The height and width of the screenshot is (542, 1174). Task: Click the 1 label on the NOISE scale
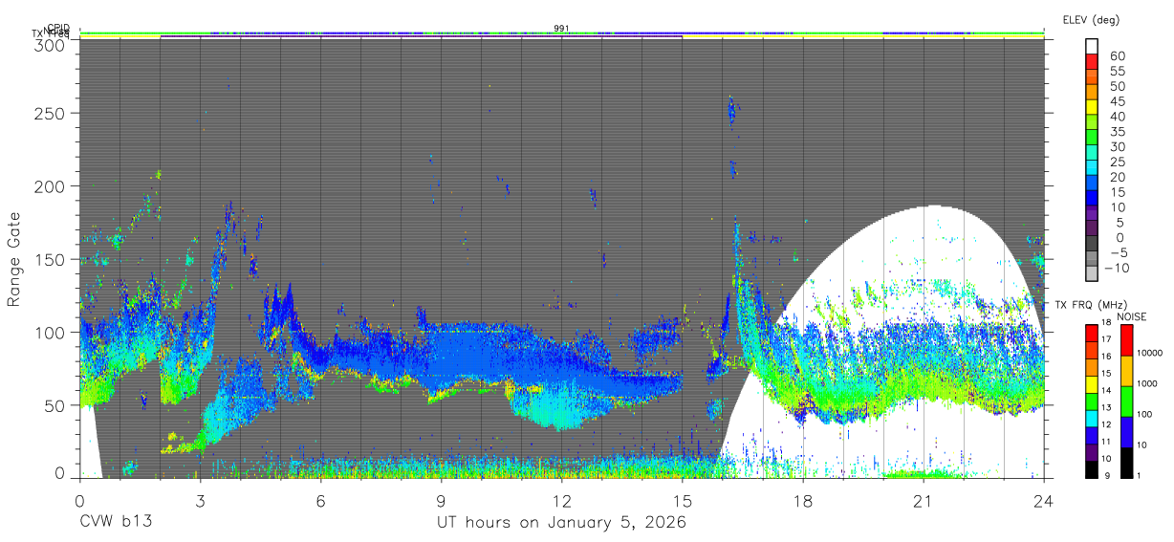click(x=1140, y=475)
